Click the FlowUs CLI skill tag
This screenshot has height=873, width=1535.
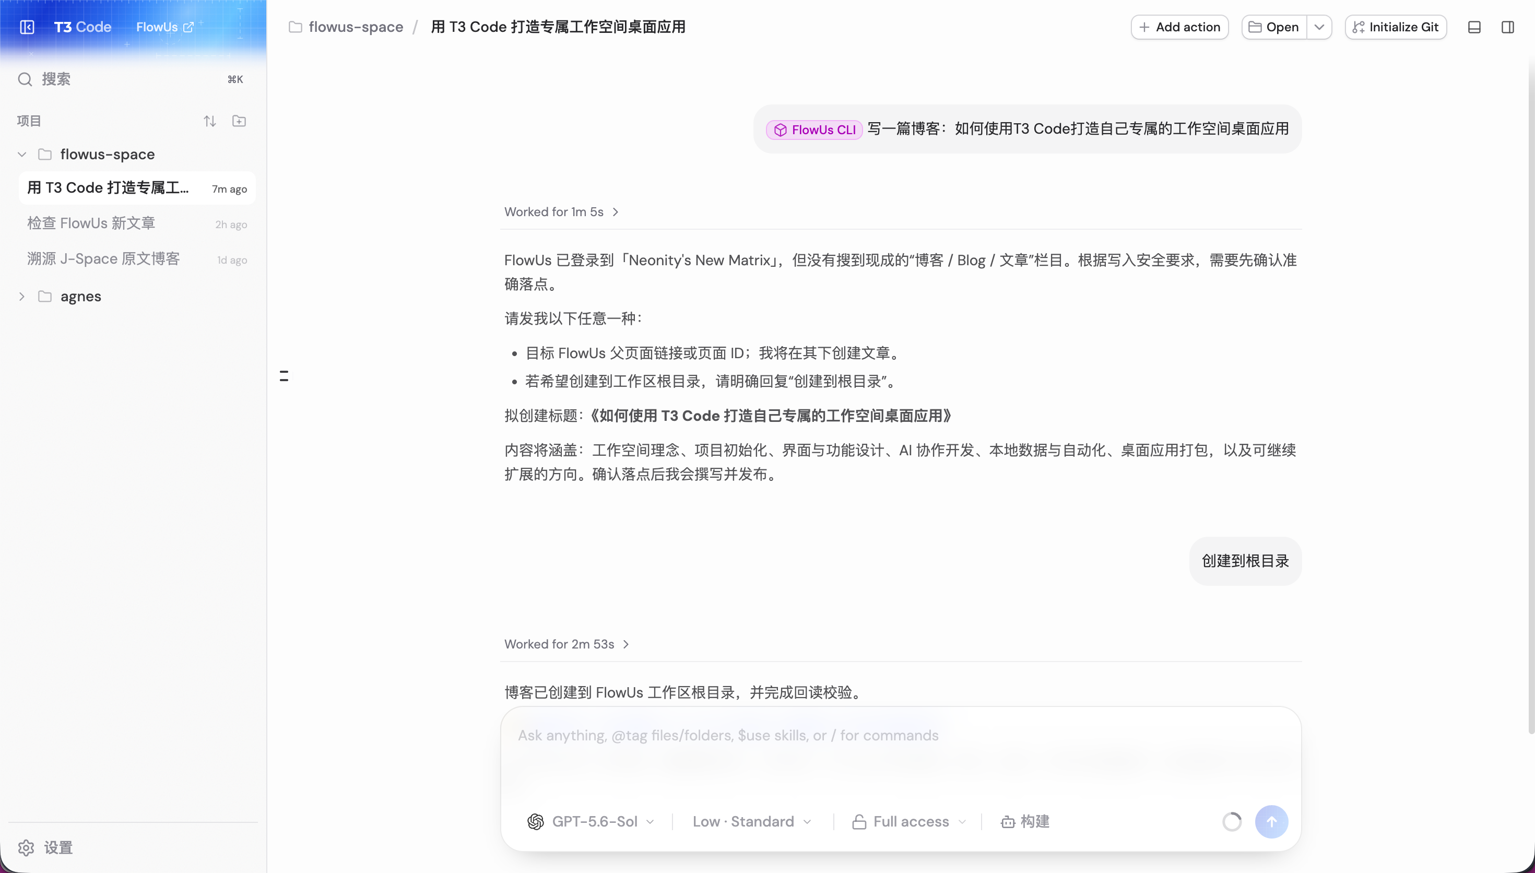[814, 129]
